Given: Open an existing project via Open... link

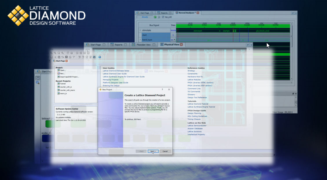Looking at the screenshot, I should coord(63,70).
